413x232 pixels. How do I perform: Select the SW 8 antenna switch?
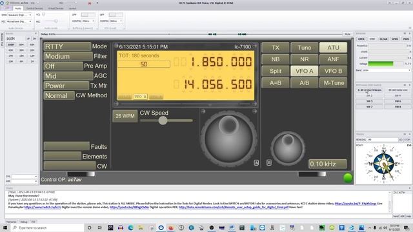click(x=398, y=107)
